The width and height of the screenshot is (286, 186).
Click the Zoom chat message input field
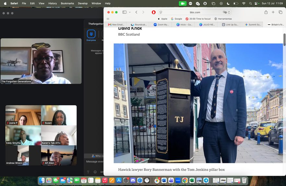[94, 162]
